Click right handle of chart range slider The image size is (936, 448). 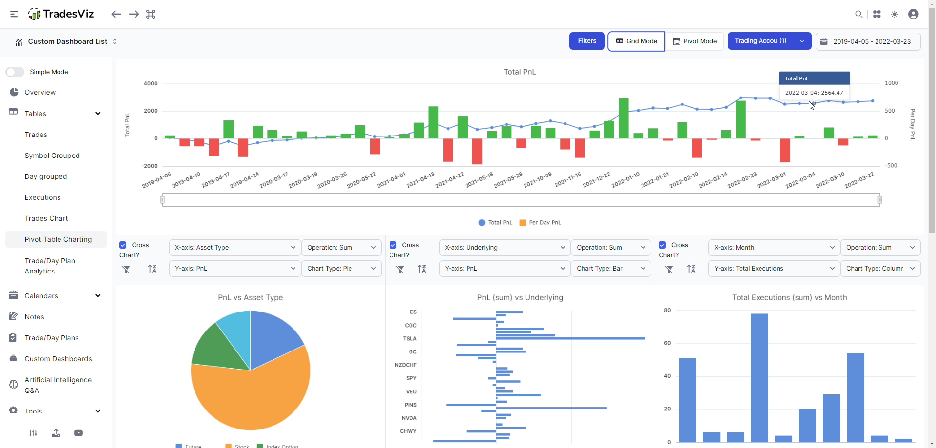click(x=880, y=200)
